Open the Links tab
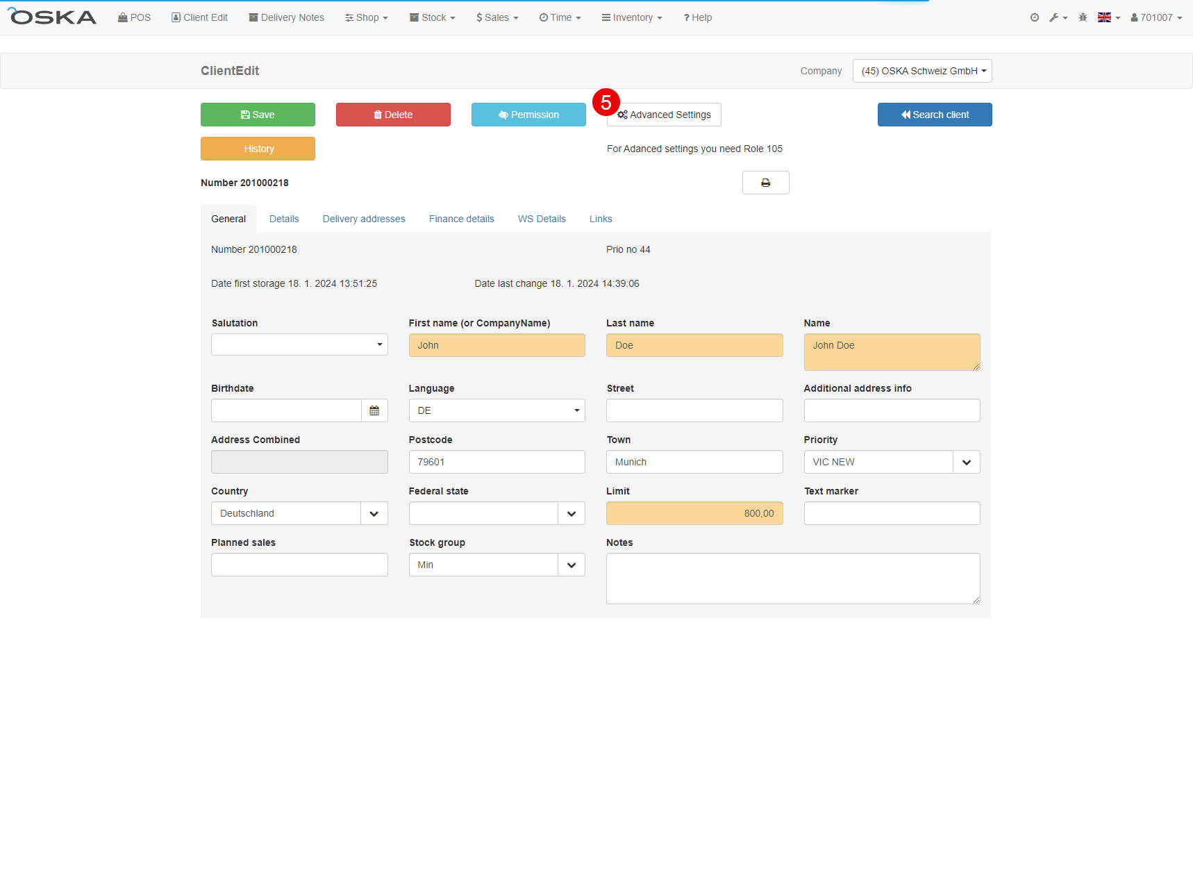Viewport: 1193px width, 882px height. (x=601, y=219)
